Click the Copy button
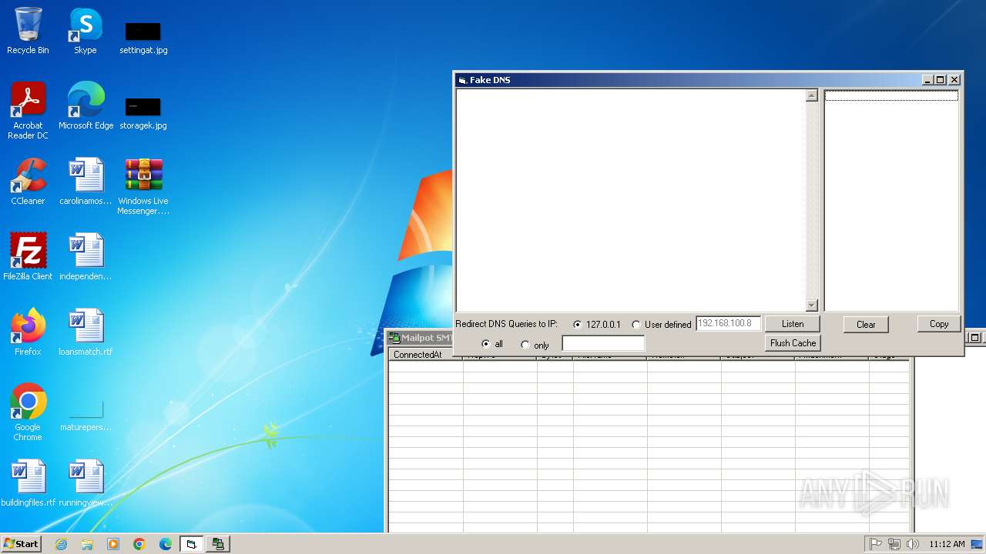The height and width of the screenshot is (554, 986). coord(939,324)
